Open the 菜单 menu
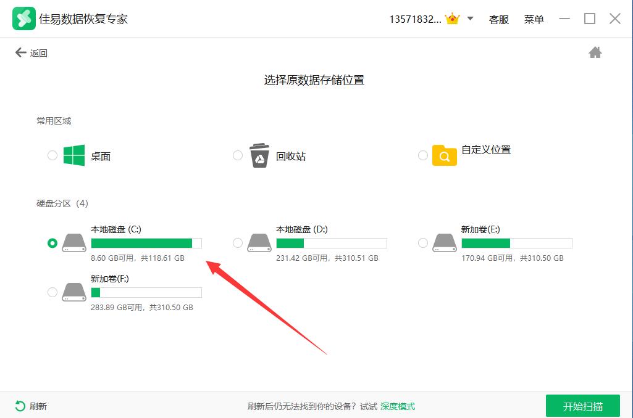The height and width of the screenshot is (418, 633). pos(534,19)
